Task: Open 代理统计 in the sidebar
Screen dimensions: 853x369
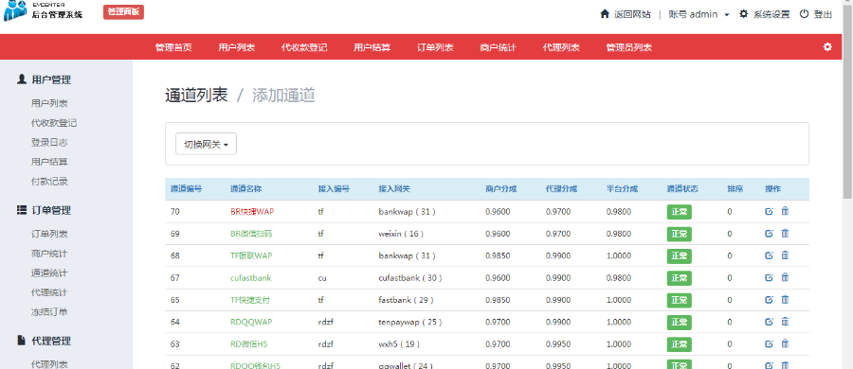Action: coord(49,292)
